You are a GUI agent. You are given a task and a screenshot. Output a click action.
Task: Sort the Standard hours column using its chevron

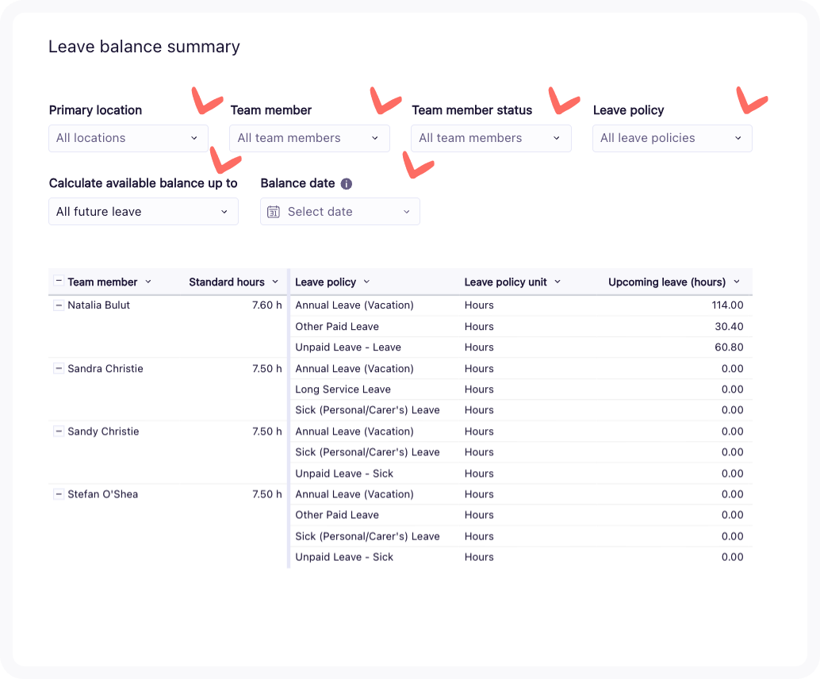(x=276, y=282)
